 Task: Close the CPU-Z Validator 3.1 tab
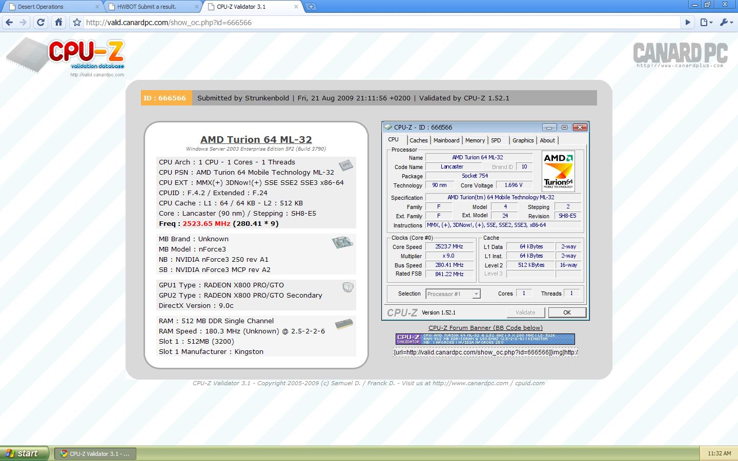pos(296,7)
